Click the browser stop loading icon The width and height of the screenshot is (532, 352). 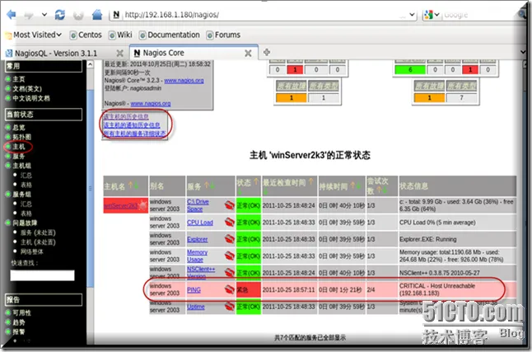pyautogui.click(x=78, y=15)
